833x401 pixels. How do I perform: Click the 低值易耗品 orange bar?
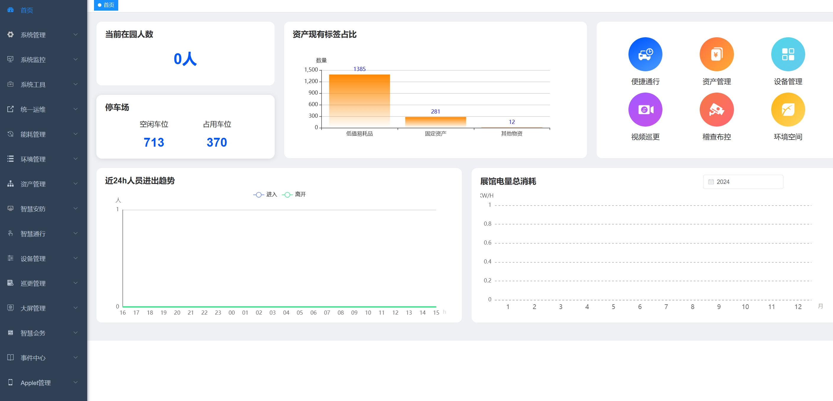pyautogui.click(x=359, y=101)
